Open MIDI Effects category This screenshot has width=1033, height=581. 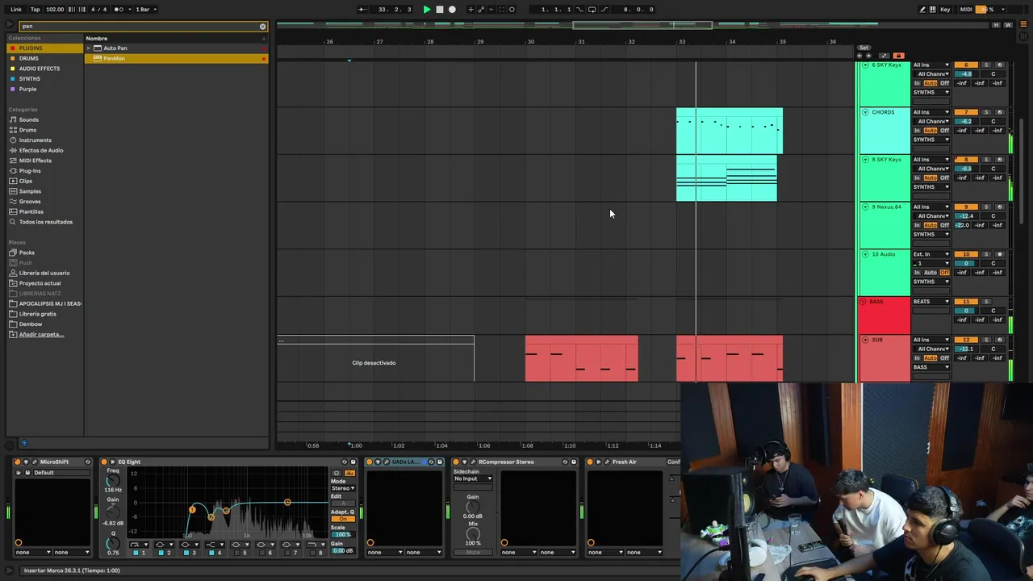[x=36, y=161]
